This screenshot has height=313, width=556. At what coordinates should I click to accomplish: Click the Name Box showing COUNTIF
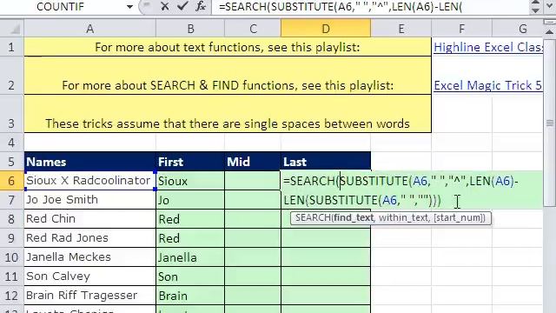click(x=60, y=6)
